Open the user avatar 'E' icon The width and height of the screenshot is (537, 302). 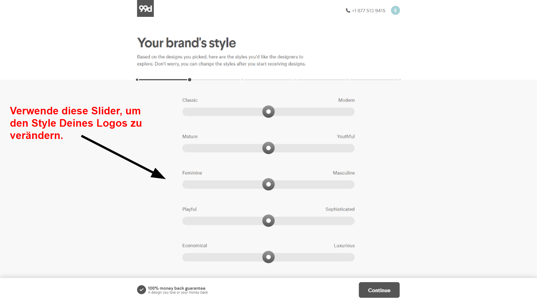[x=395, y=10]
